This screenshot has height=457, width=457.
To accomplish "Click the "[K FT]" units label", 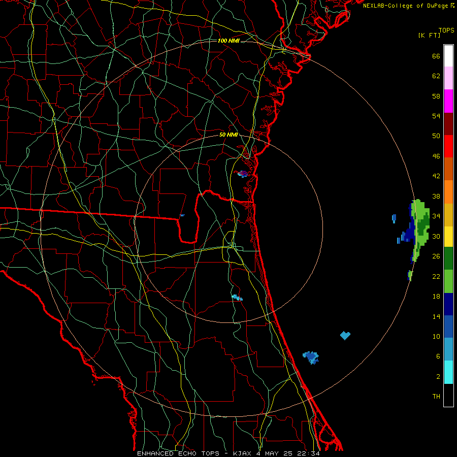I will point(429,35).
